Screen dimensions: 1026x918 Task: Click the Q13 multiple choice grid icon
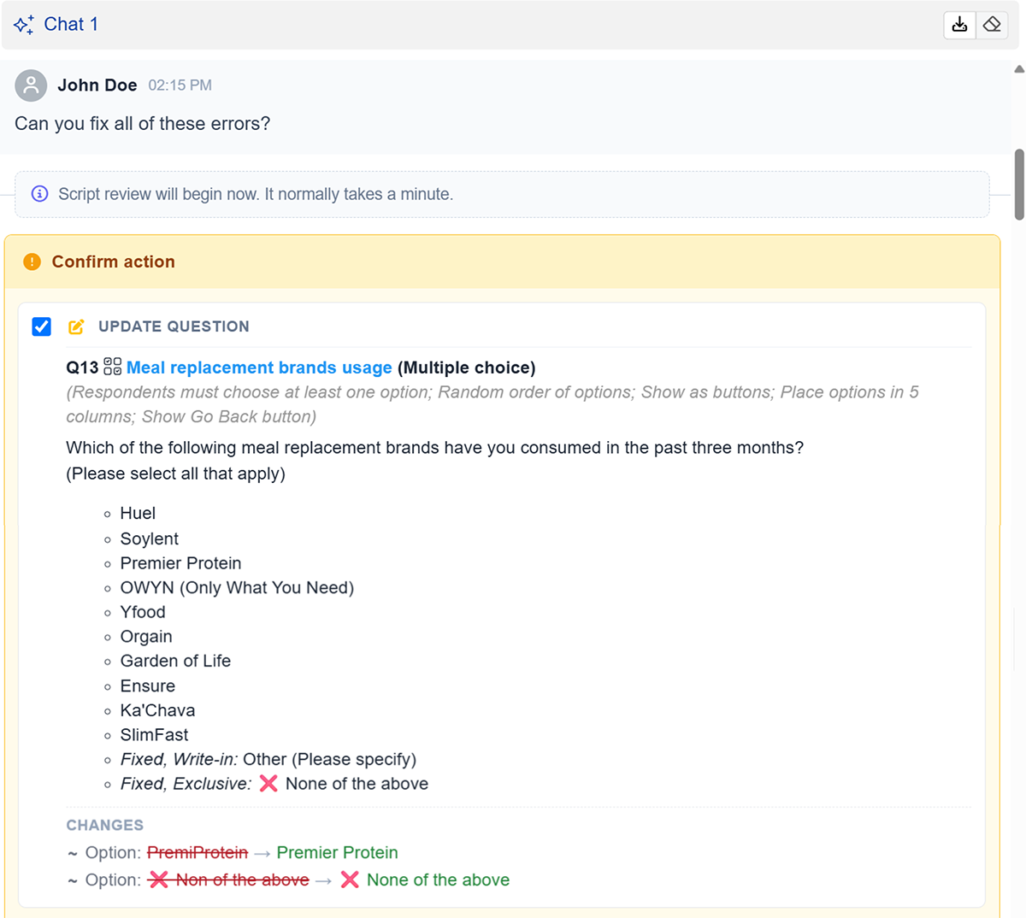[x=112, y=367]
